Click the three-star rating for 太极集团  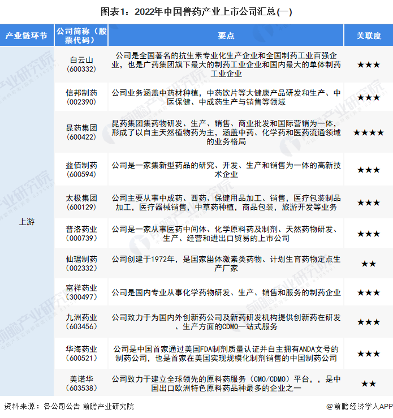click(369, 203)
